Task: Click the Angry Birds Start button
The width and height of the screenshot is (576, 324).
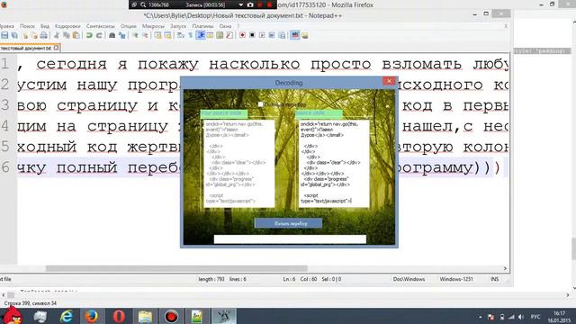Action: [12, 315]
